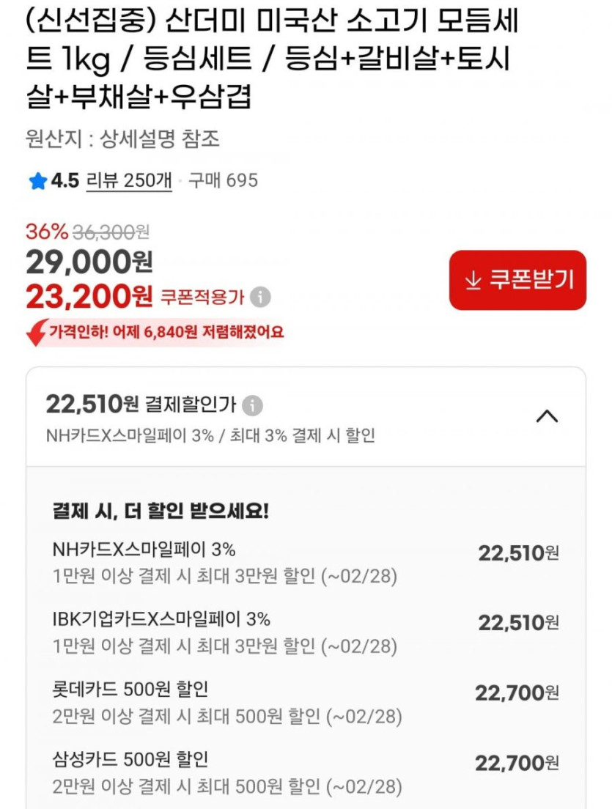Tap the 23,200원 coupon-applied price
Screen dimensions: 612x809
[x=89, y=296]
